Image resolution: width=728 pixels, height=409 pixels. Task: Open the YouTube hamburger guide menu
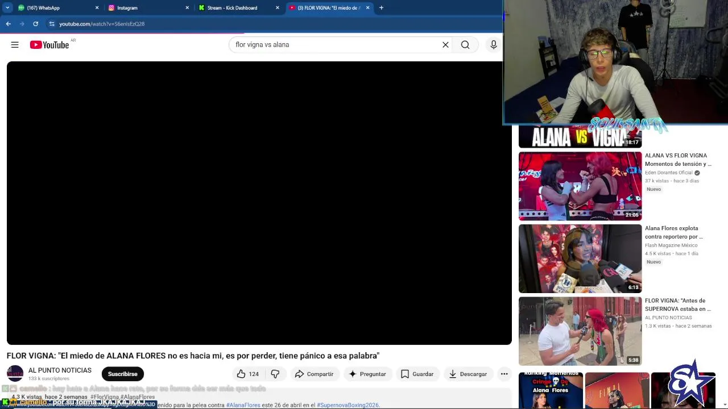click(x=15, y=45)
